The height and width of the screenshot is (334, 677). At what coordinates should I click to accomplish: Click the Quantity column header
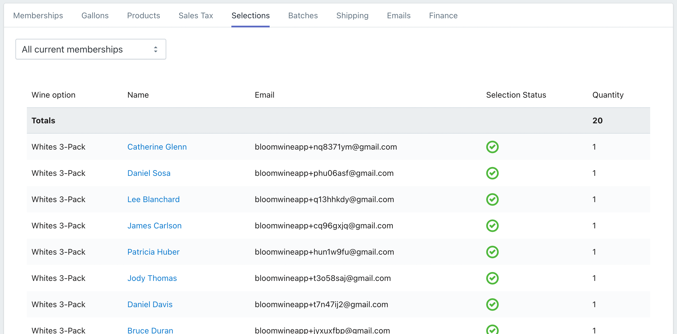pyautogui.click(x=608, y=95)
